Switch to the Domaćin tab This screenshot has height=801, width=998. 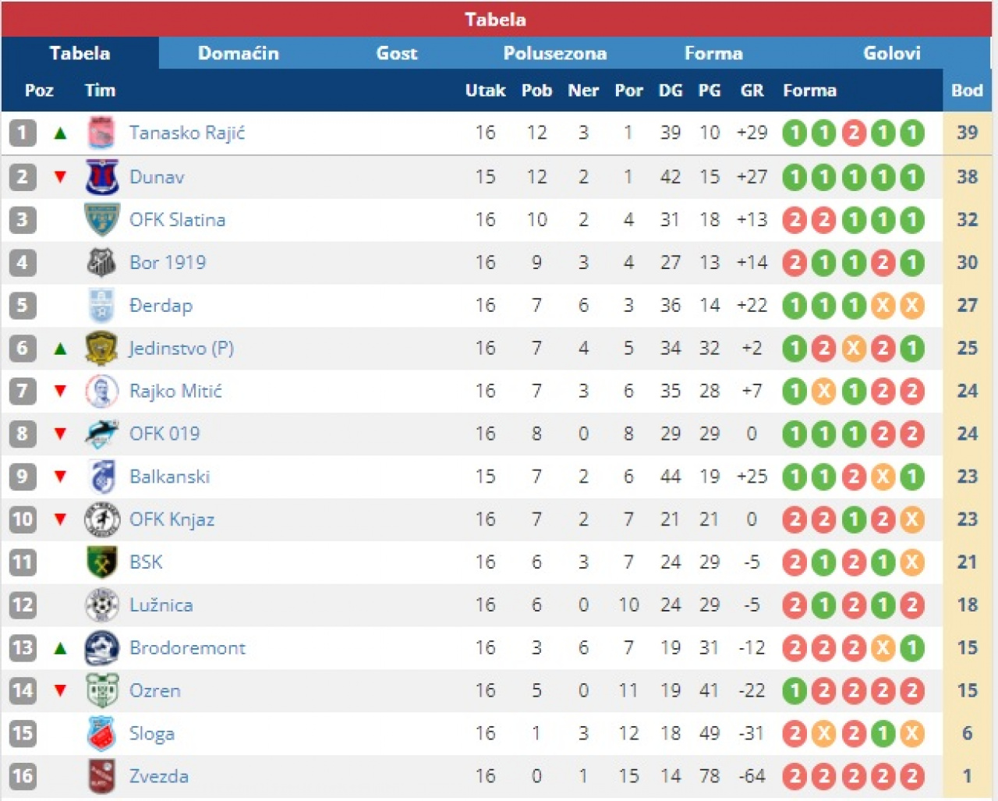pos(238,53)
